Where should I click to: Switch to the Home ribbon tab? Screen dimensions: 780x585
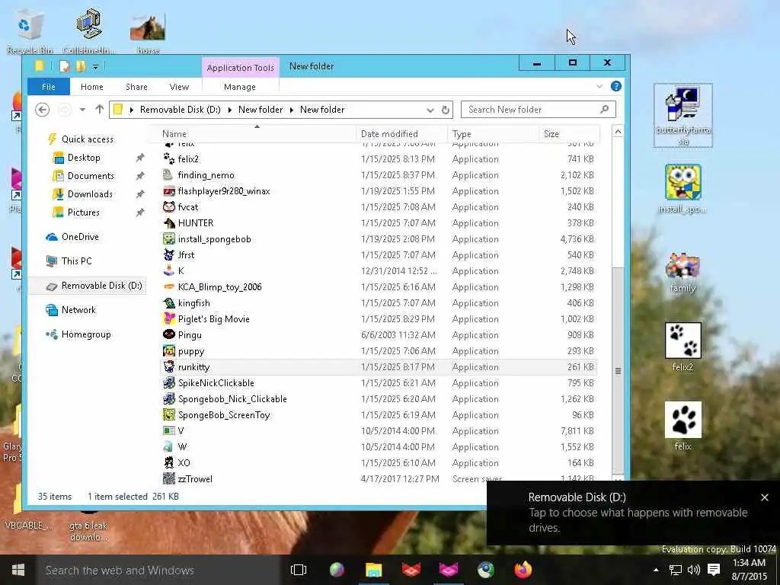coord(92,87)
